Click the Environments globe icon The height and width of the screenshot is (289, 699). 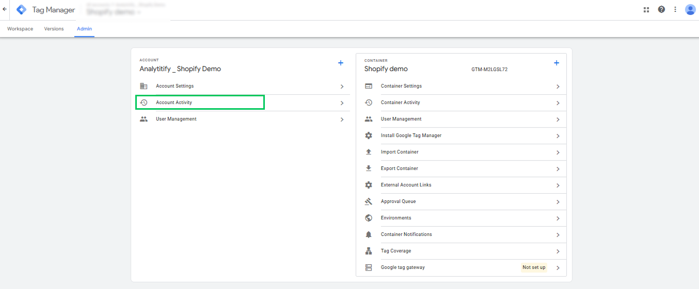(x=369, y=218)
